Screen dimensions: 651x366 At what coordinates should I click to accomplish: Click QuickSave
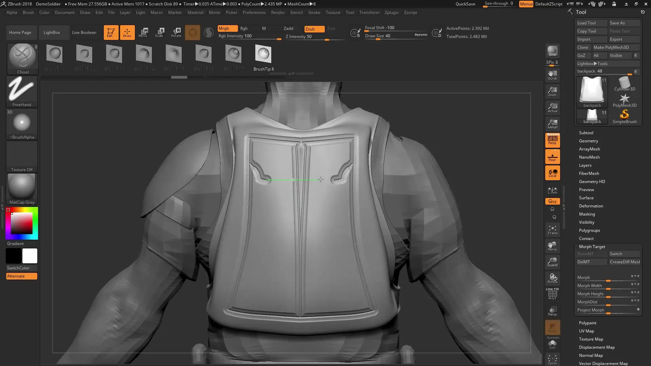(465, 4)
